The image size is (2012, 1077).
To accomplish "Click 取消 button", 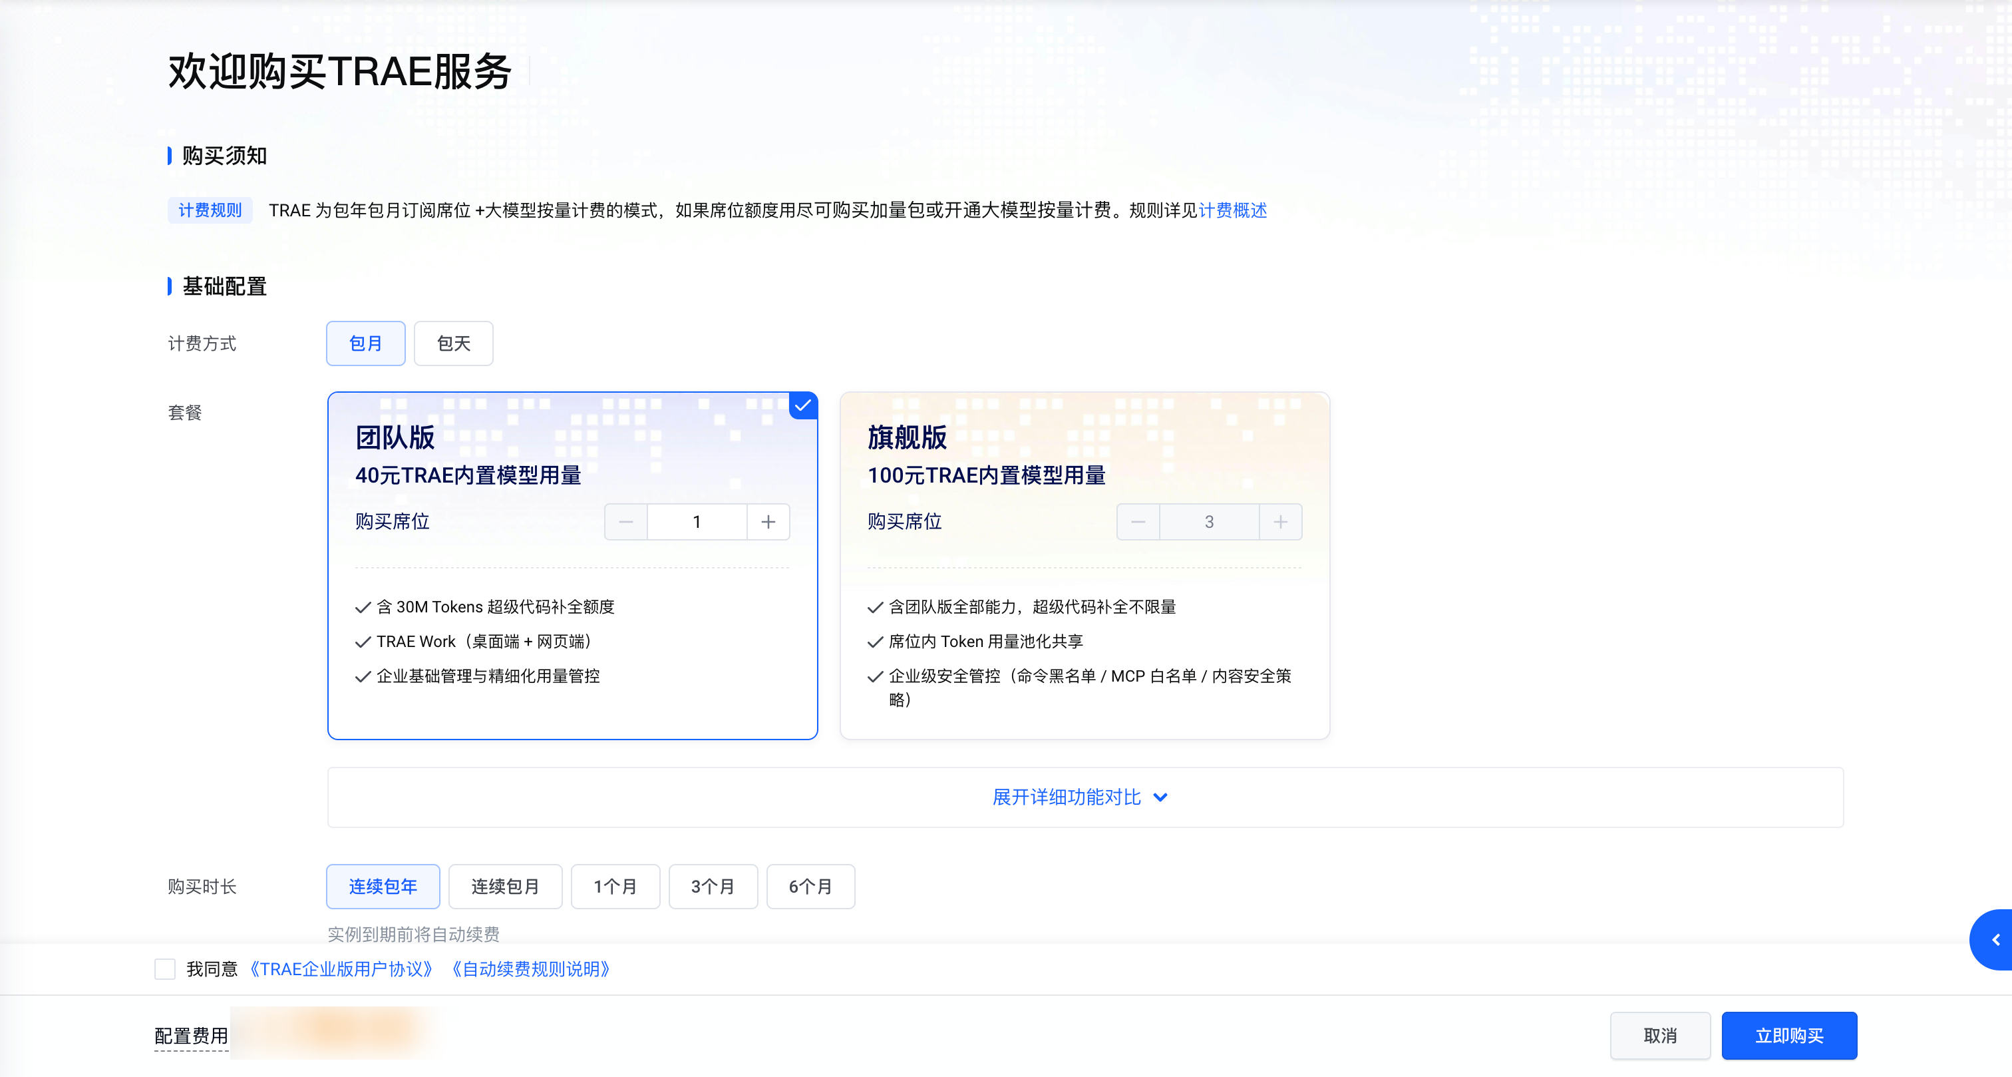I will pos(1661,1036).
